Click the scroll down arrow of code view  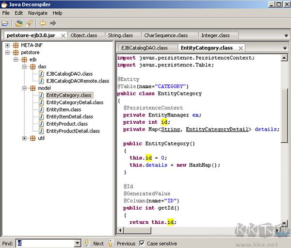284,223
